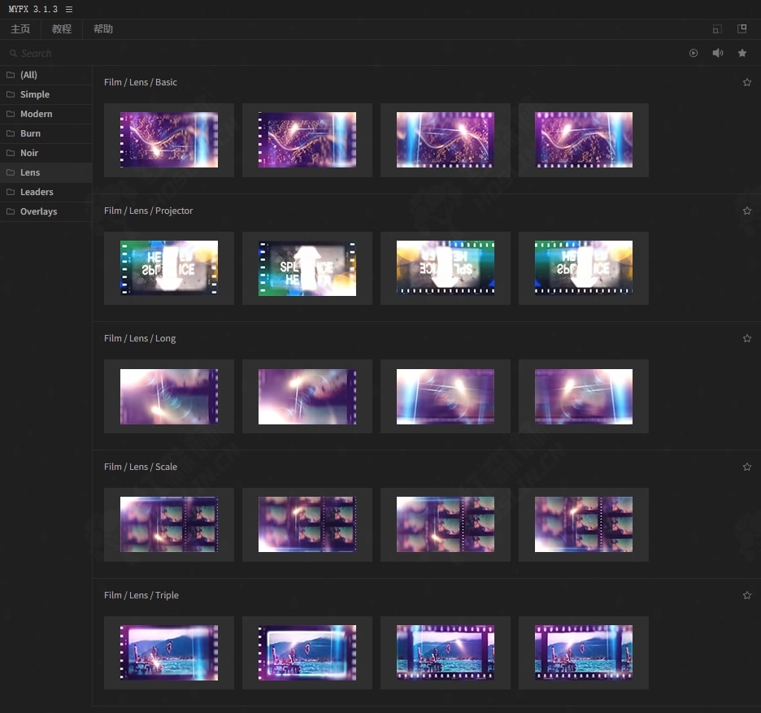Select the Modern category folder

click(46, 114)
